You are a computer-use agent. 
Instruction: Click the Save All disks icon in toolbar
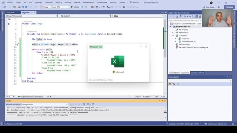(x=26, y=7)
